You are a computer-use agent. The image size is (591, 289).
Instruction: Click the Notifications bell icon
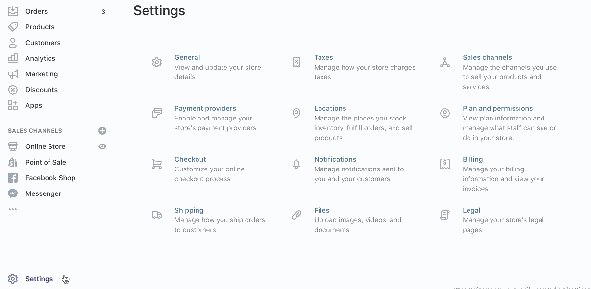point(296,164)
